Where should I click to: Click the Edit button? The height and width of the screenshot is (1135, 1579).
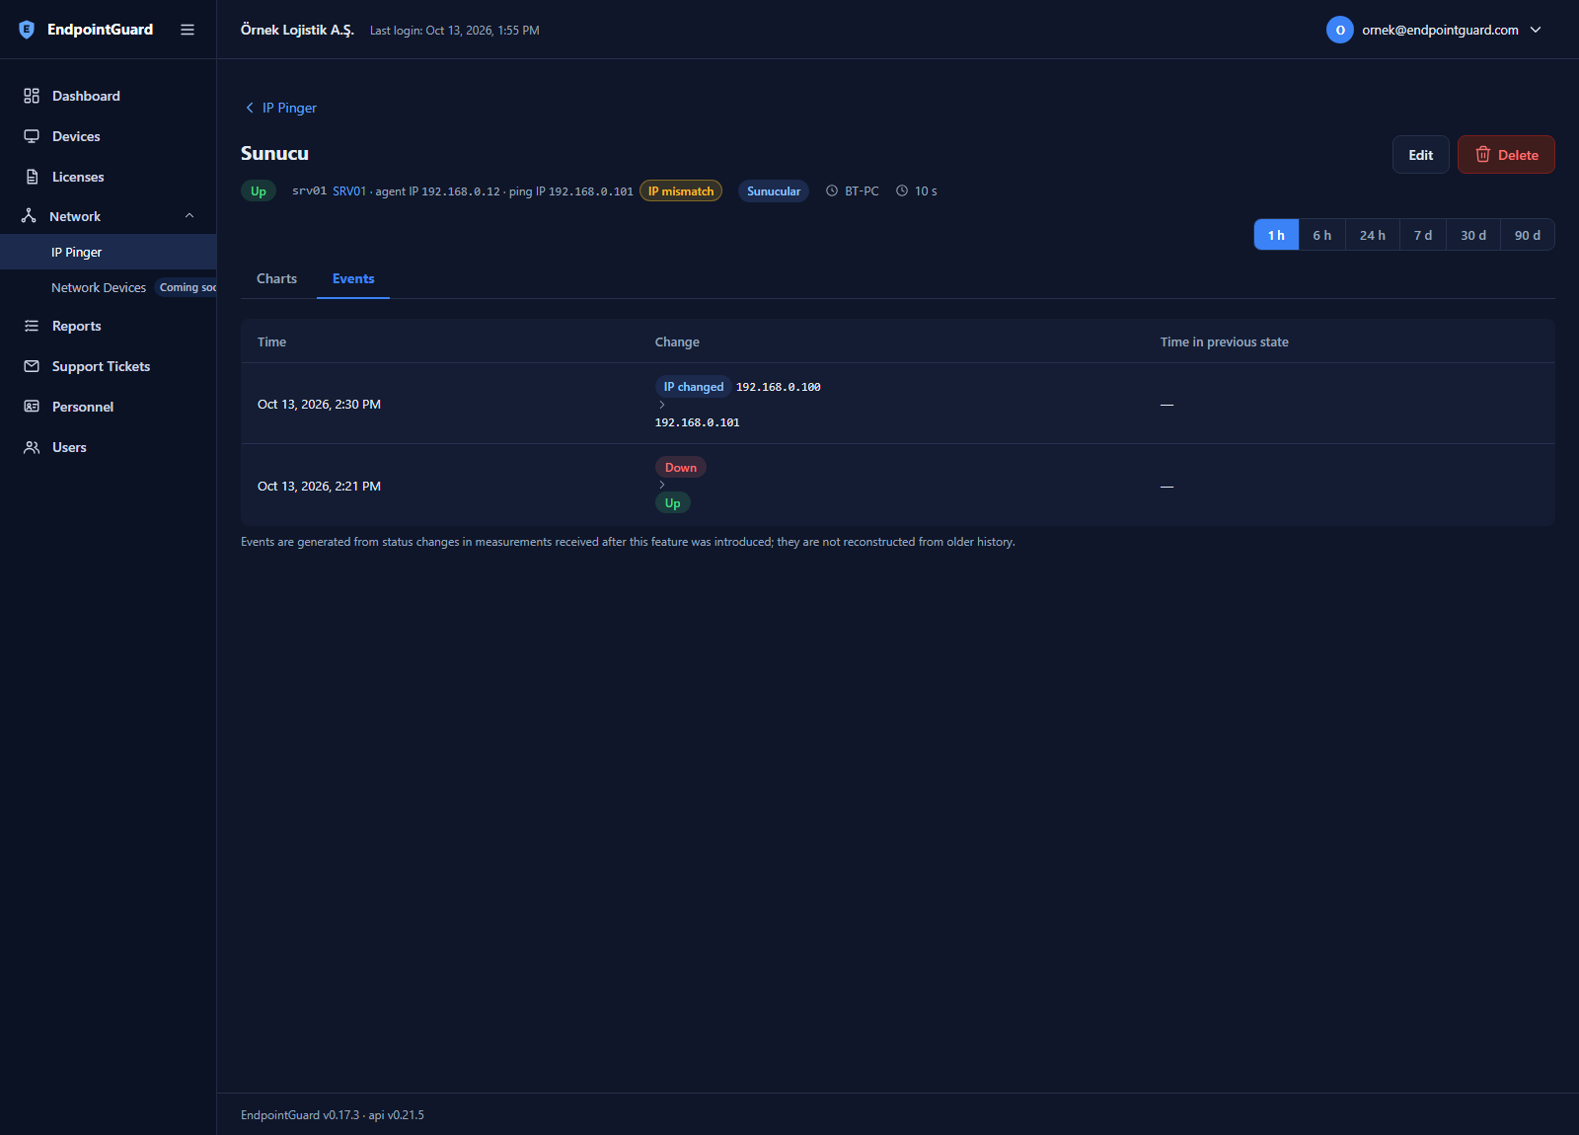(1421, 155)
